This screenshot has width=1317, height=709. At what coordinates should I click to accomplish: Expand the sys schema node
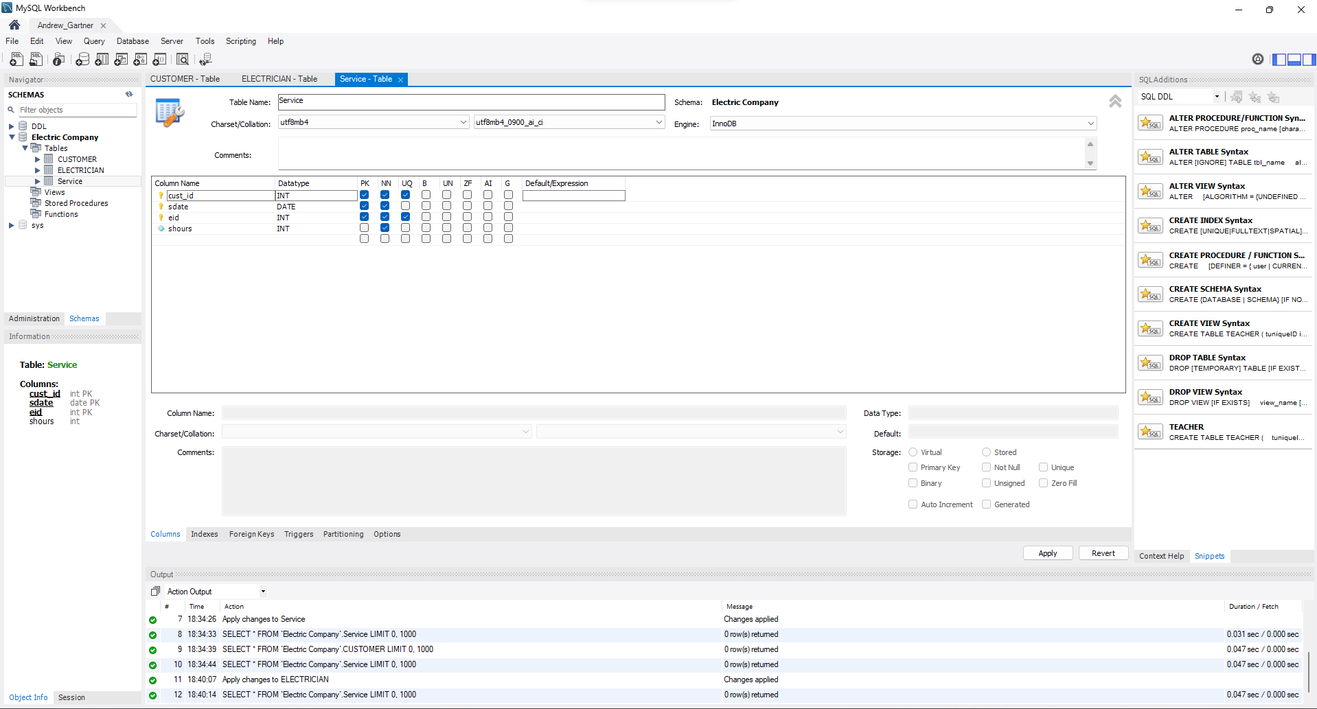(12, 225)
